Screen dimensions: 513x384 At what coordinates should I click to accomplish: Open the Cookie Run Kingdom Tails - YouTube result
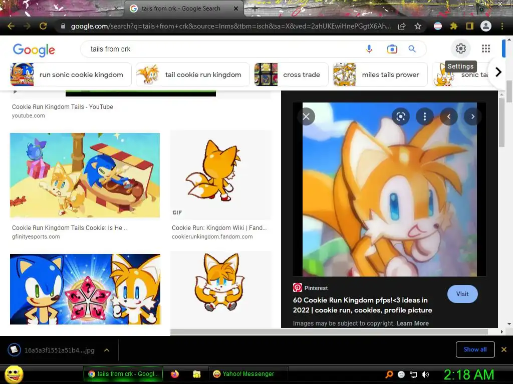click(x=63, y=107)
